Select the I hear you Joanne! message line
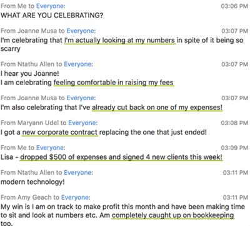 tap(30, 73)
